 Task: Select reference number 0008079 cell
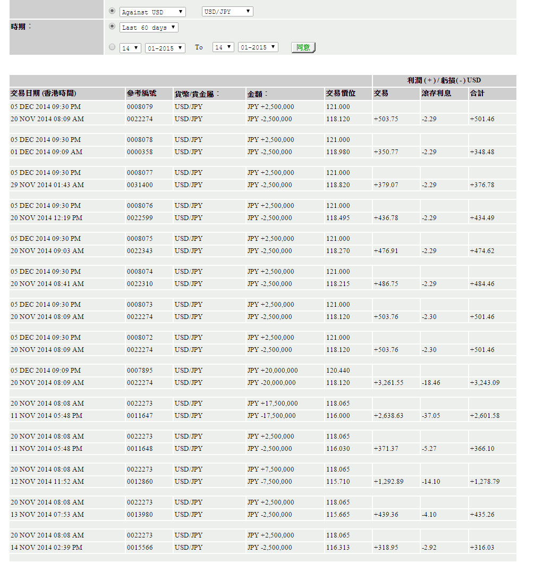[140, 107]
